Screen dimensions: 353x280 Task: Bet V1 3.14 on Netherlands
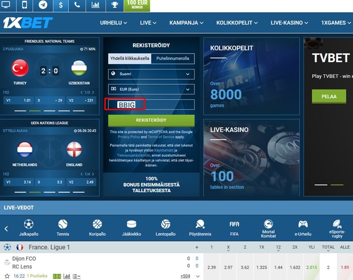pyautogui.click(x=18, y=182)
